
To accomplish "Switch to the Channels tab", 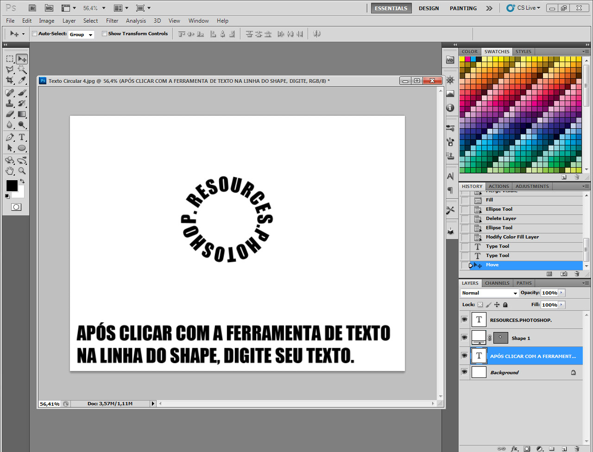I will pyautogui.click(x=497, y=283).
